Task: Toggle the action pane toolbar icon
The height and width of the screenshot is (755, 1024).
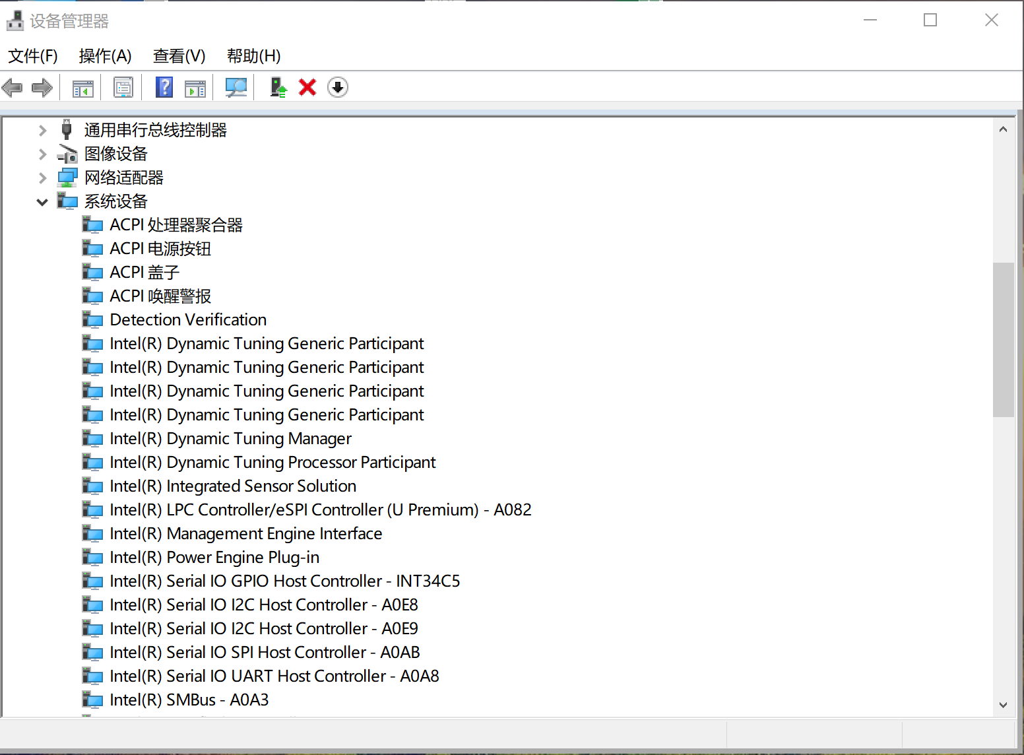Action: point(195,87)
